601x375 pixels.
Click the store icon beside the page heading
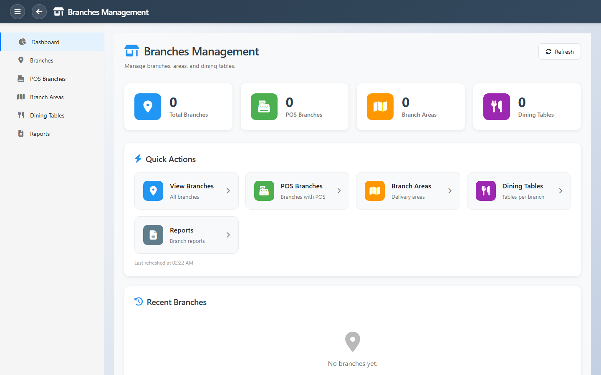click(132, 51)
